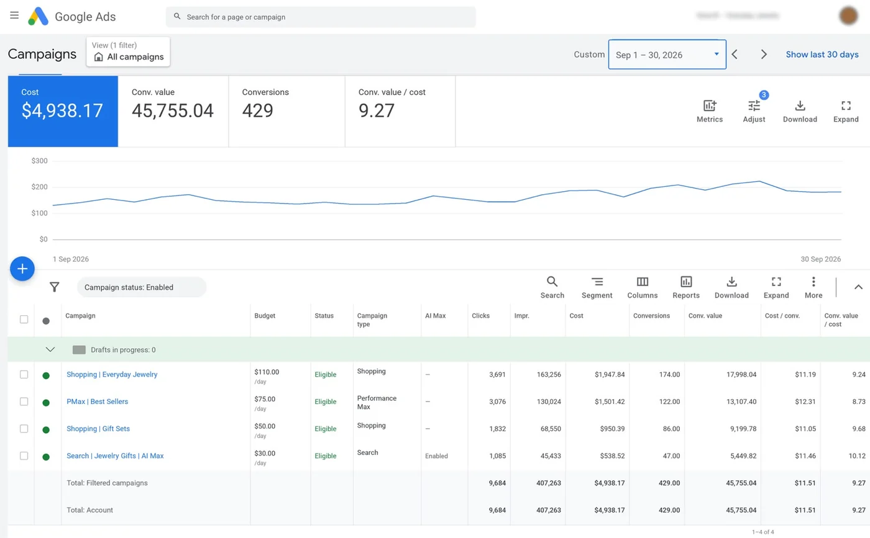Go to the previous date range
870x538 pixels.
[x=735, y=54]
